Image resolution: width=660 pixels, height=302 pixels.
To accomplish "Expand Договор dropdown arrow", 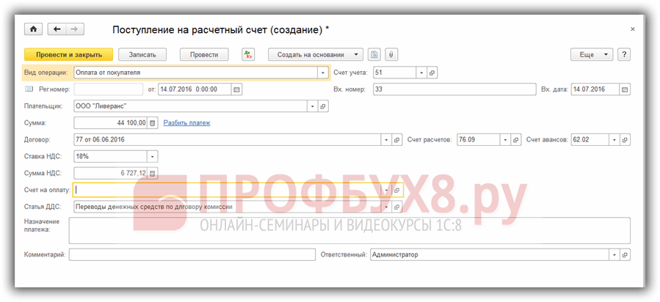I will tap(386, 140).
